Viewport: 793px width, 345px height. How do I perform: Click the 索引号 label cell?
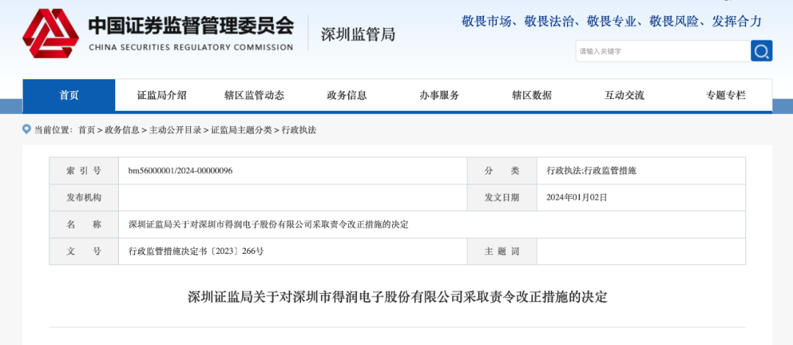coord(84,171)
